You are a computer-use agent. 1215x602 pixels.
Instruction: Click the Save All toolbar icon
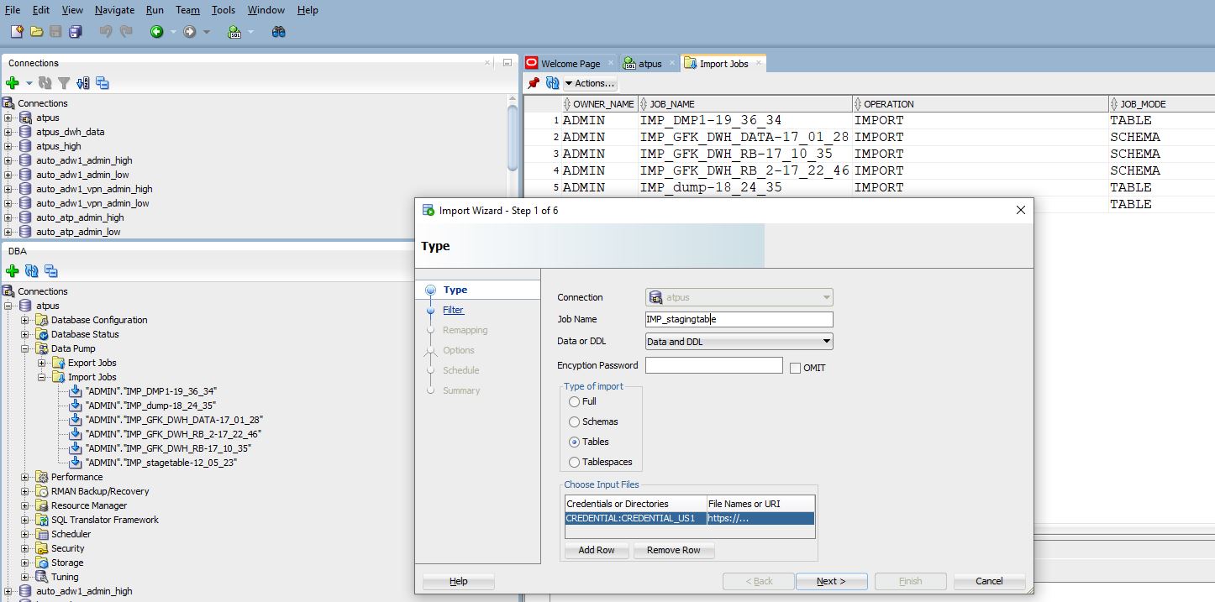pos(76,32)
